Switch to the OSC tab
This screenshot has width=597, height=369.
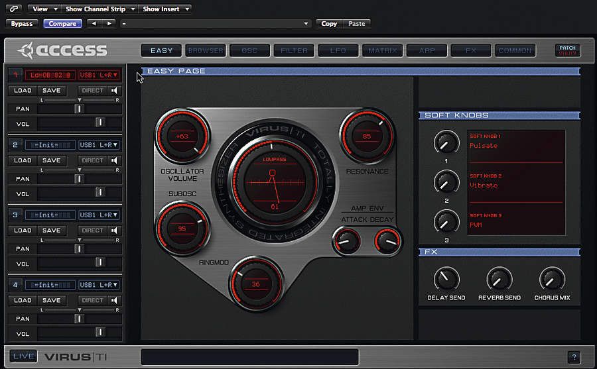click(250, 50)
